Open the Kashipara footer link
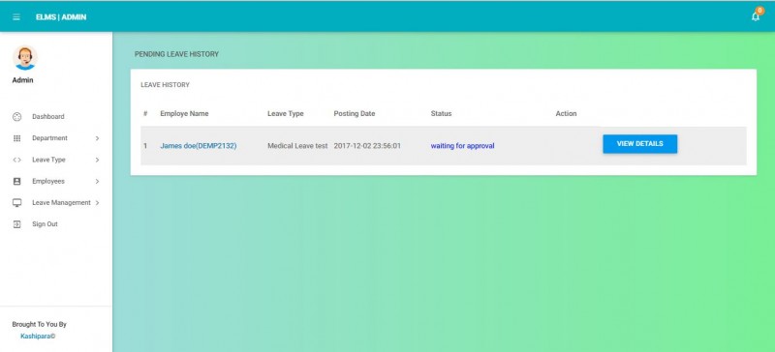Viewport: 775px width, 352px height. click(x=38, y=337)
